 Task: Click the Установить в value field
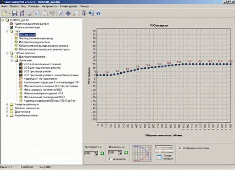click(x=89, y=154)
